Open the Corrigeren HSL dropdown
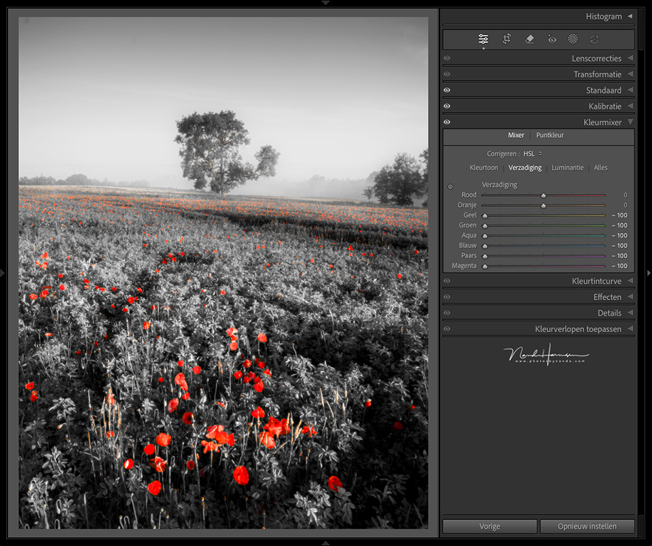The image size is (652, 546). (532, 154)
